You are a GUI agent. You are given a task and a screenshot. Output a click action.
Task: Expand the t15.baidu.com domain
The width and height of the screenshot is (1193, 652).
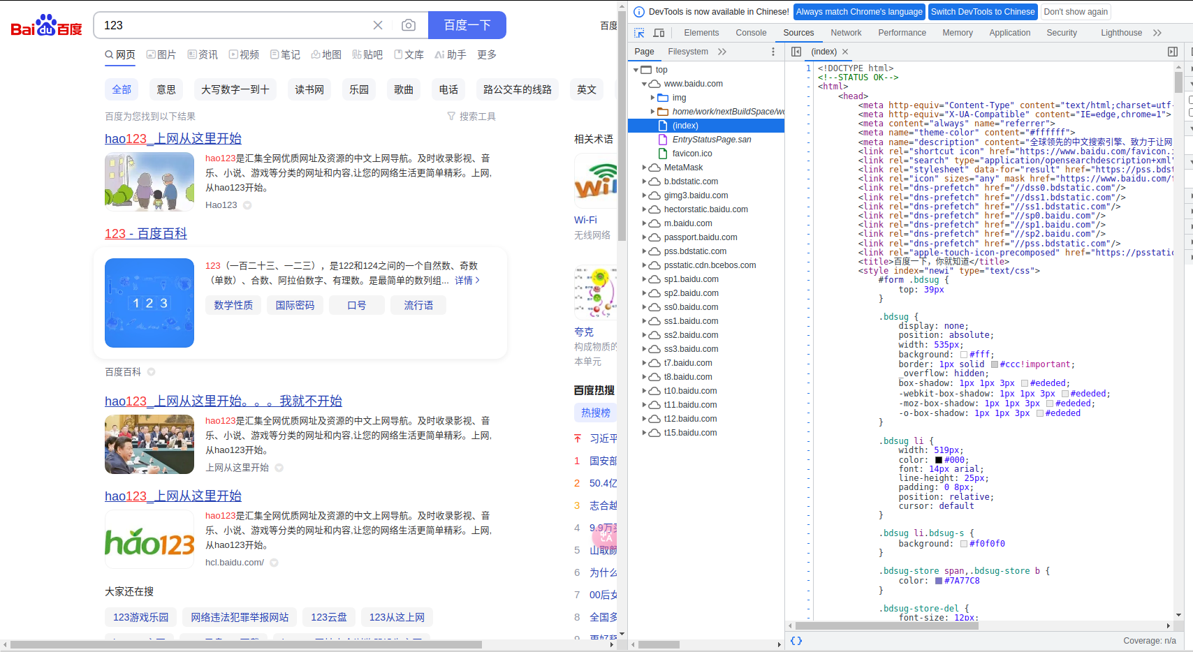click(644, 433)
